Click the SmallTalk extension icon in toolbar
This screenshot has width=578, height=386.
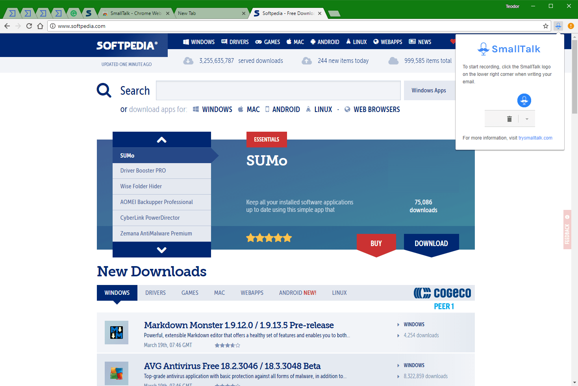558,26
